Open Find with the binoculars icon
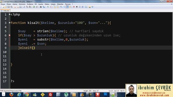The image size is (173, 97). pos(41,7)
